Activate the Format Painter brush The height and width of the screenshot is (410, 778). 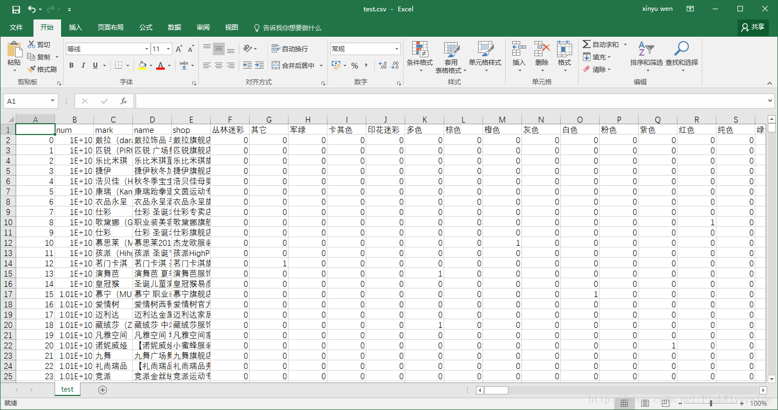42,69
